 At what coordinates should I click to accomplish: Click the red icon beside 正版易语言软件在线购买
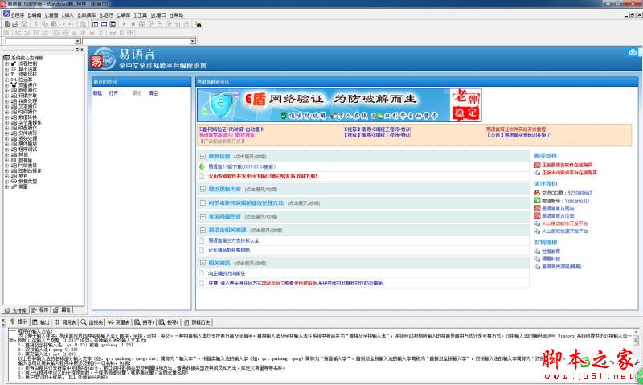[537, 165]
